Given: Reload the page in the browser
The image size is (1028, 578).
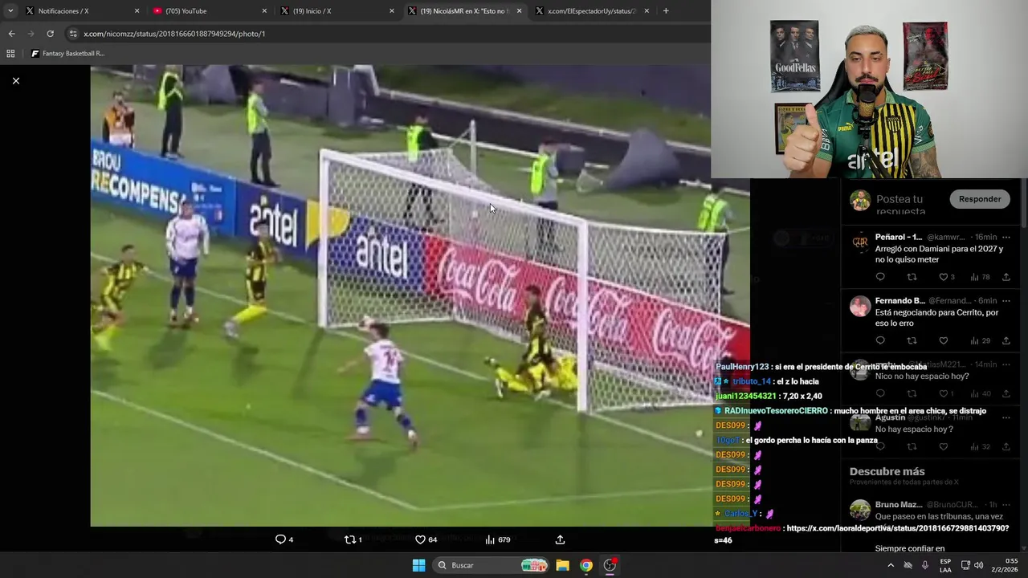Looking at the screenshot, I should click(50, 34).
